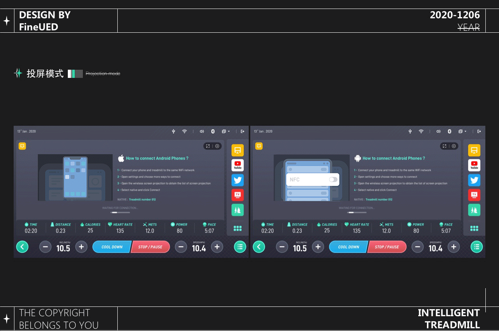The image size is (499, 331).
Task: Tap the connection progress bar on the iPhone-guide screen
Action: pos(120,213)
